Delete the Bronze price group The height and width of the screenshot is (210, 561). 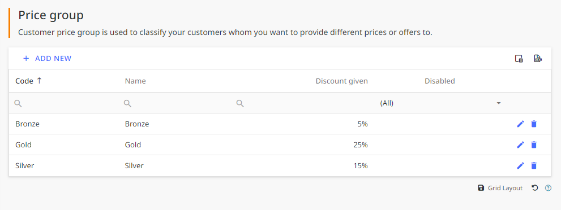tap(534, 124)
